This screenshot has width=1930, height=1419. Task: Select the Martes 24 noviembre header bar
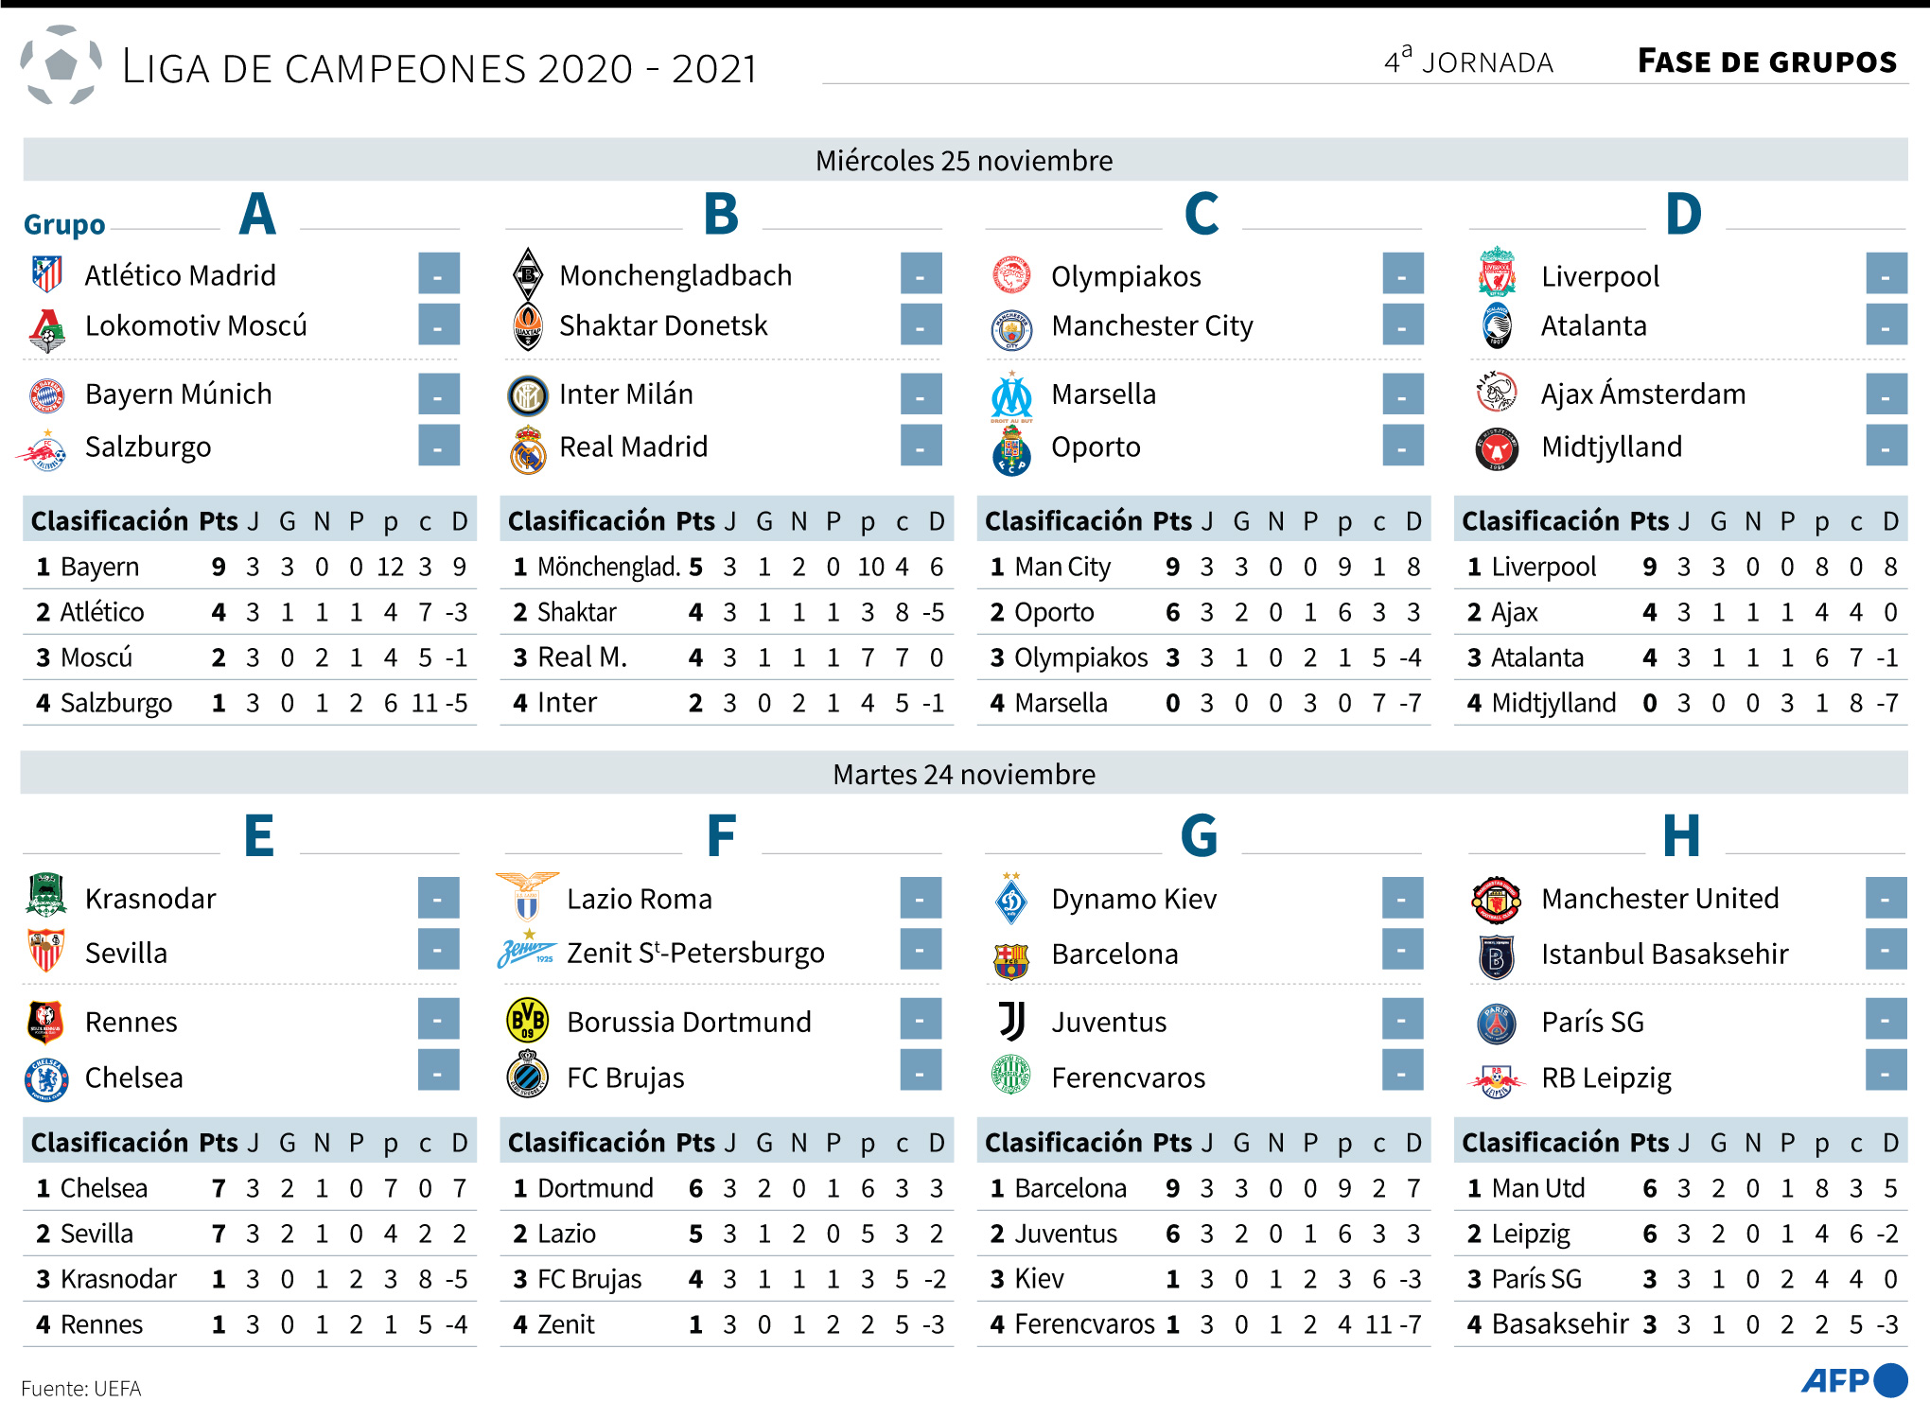[965, 774]
